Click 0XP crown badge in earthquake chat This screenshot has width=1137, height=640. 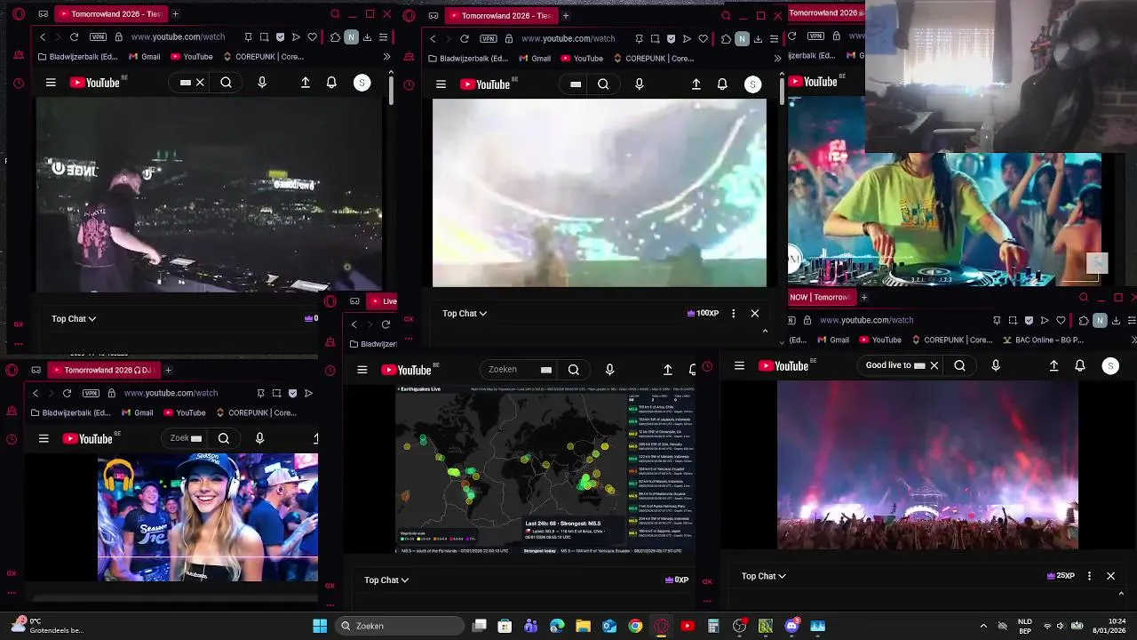tap(677, 580)
